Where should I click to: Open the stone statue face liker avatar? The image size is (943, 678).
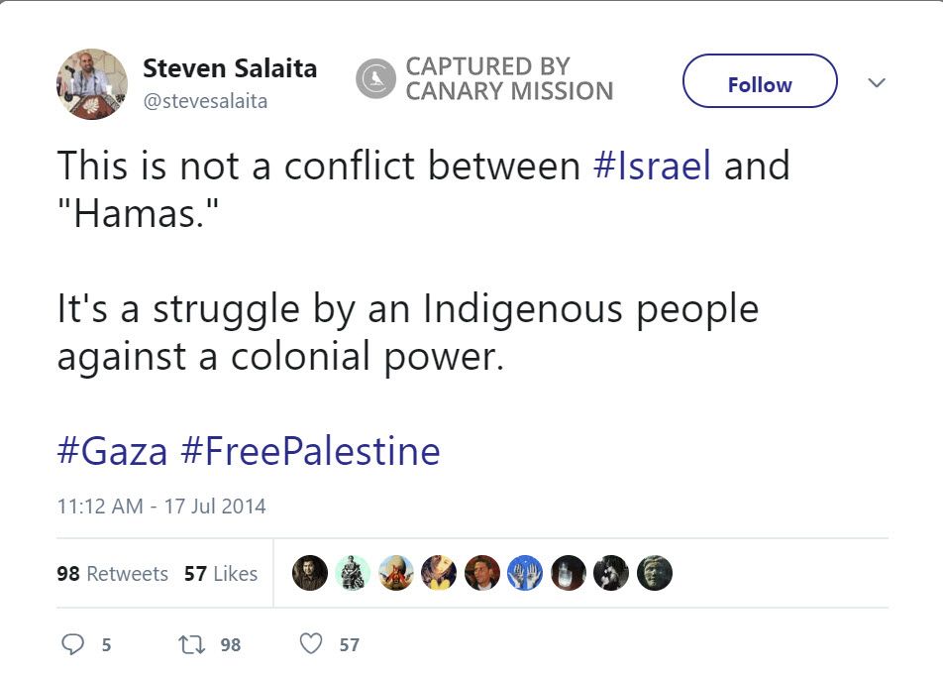pos(655,573)
